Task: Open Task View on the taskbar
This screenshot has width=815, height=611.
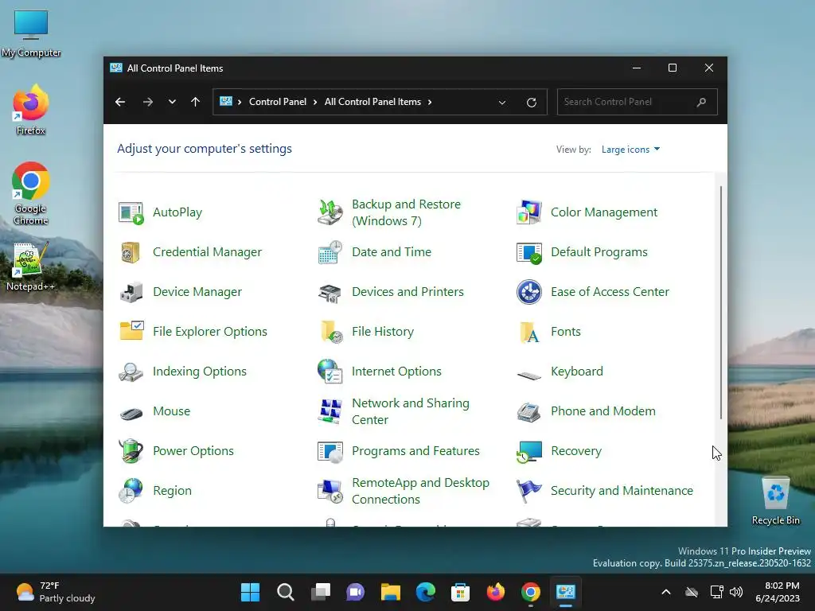Action: [321, 592]
